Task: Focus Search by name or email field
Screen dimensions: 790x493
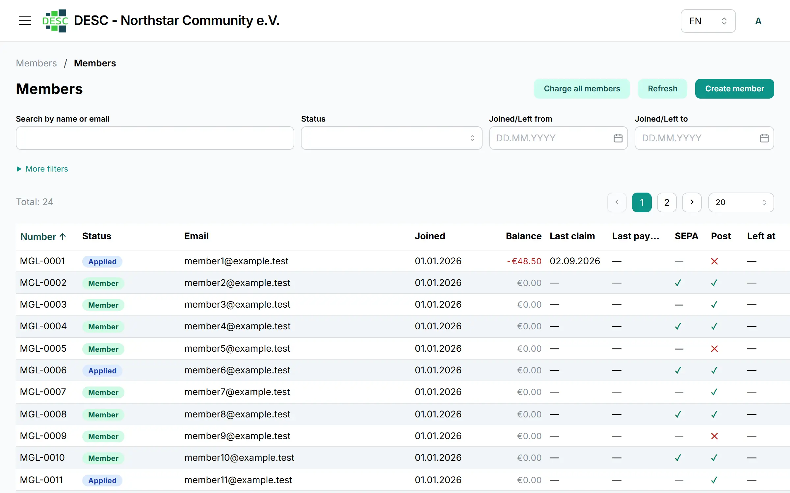Action: coord(155,138)
